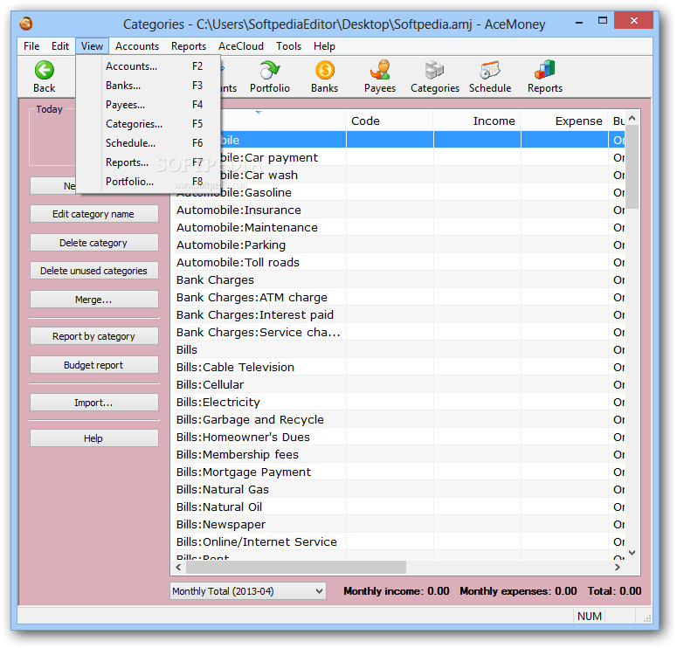Choose Banks... F3 from View menu
Viewport: 677px width, 648px height.
tap(149, 86)
